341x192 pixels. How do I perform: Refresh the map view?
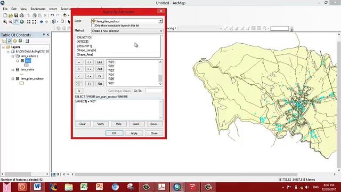pos(64,174)
